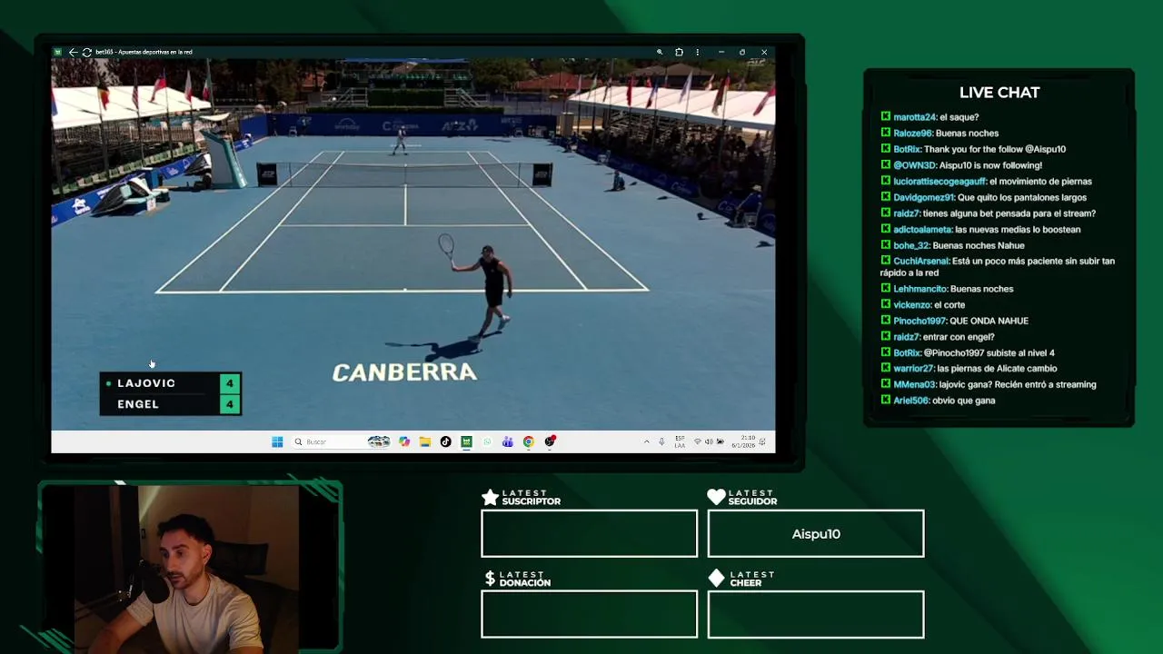Open the volume speaker tray icon

pos(709,441)
